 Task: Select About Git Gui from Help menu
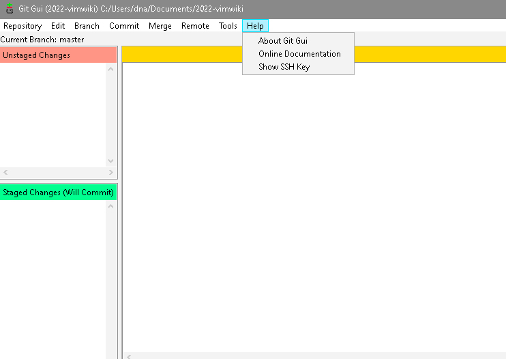pos(282,41)
